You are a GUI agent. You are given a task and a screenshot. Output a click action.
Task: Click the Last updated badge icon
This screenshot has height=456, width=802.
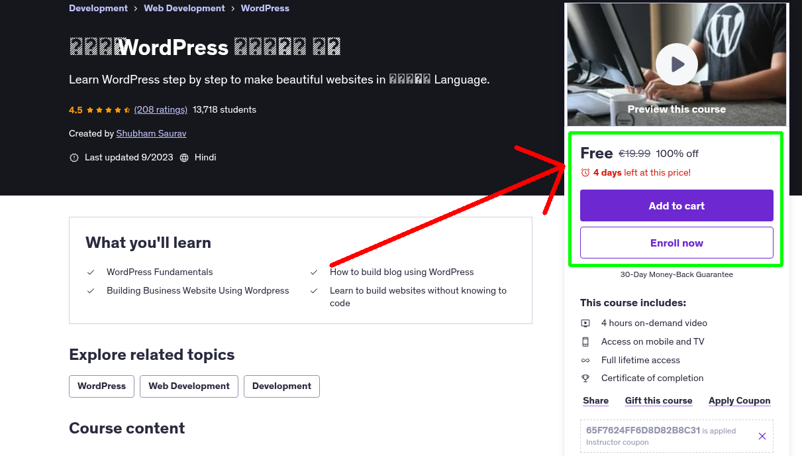pos(74,158)
